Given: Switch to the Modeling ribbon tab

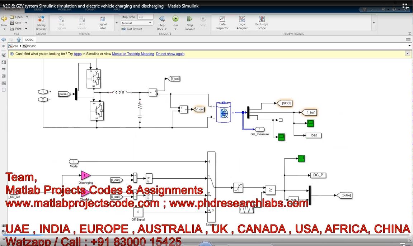Looking at the screenshot, I should point(64,9).
